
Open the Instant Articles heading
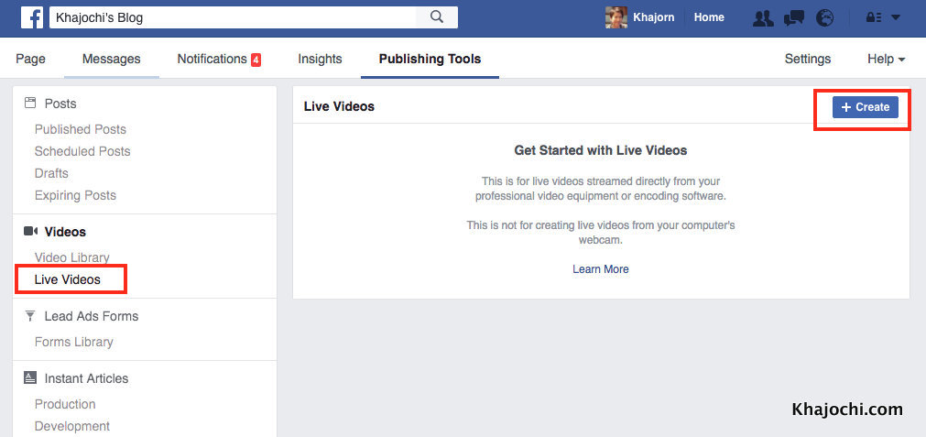[x=86, y=378]
